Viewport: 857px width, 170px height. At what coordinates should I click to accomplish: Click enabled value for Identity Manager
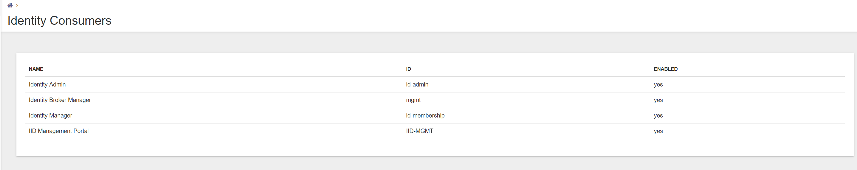(658, 116)
